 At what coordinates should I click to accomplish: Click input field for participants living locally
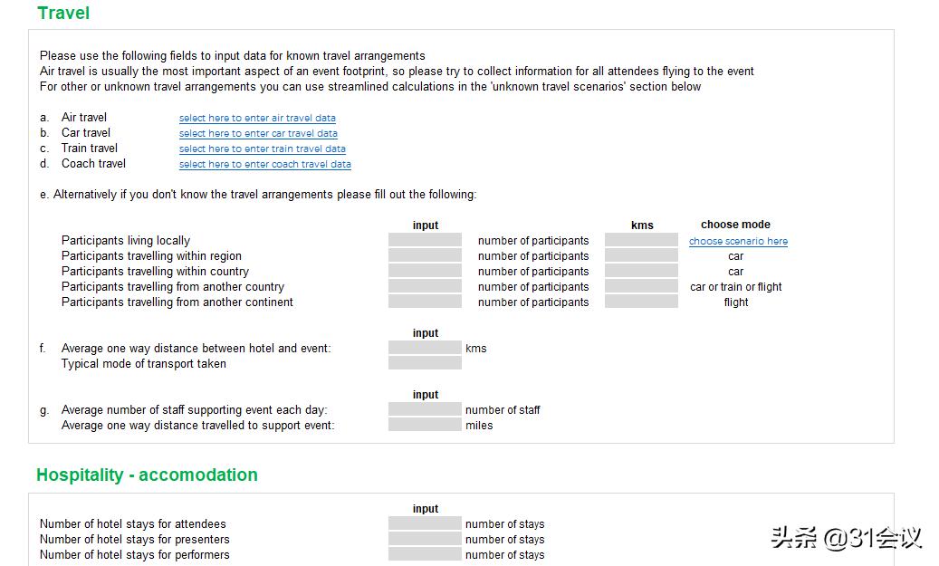(x=425, y=240)
